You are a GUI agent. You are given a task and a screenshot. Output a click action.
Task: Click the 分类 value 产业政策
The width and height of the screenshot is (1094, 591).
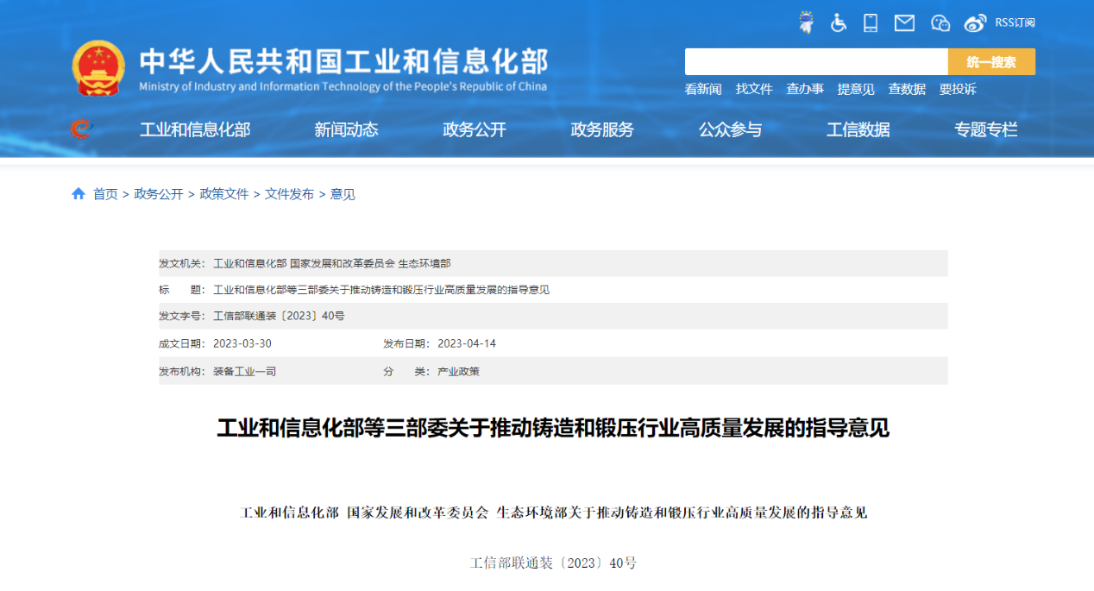[x=458, y=371]
